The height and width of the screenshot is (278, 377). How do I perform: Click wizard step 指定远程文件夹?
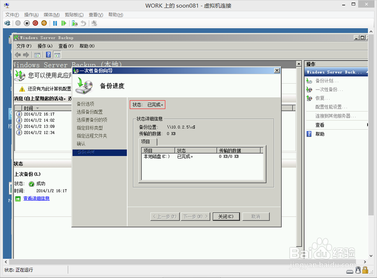tap(92, 136)
